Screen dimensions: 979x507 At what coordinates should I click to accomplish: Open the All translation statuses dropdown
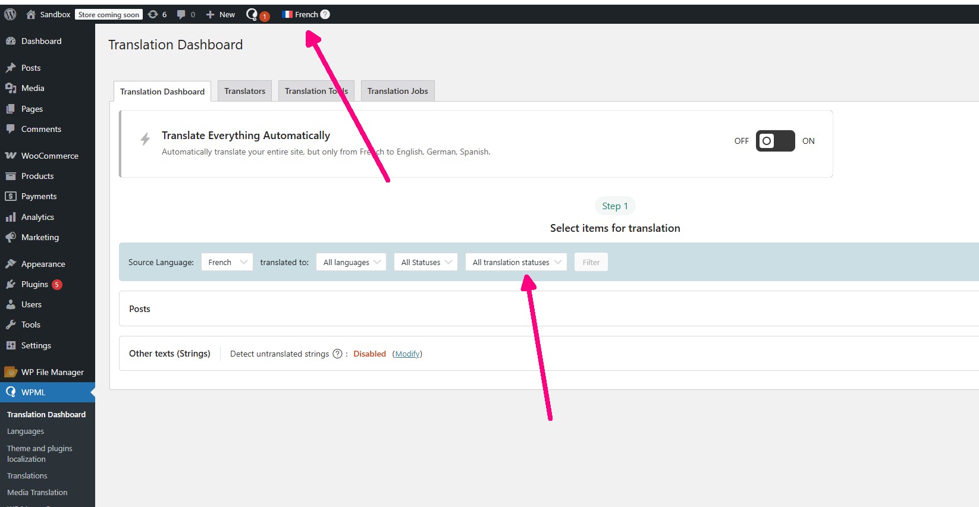coord(516,262)
